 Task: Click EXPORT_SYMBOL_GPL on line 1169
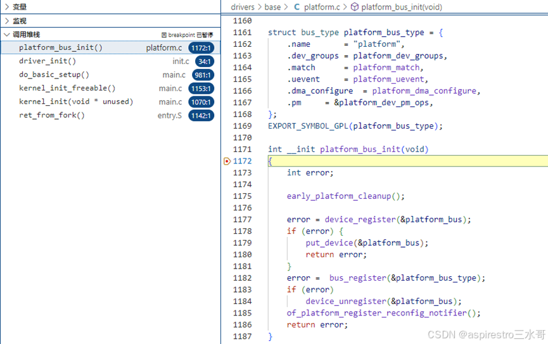point(308,126)
